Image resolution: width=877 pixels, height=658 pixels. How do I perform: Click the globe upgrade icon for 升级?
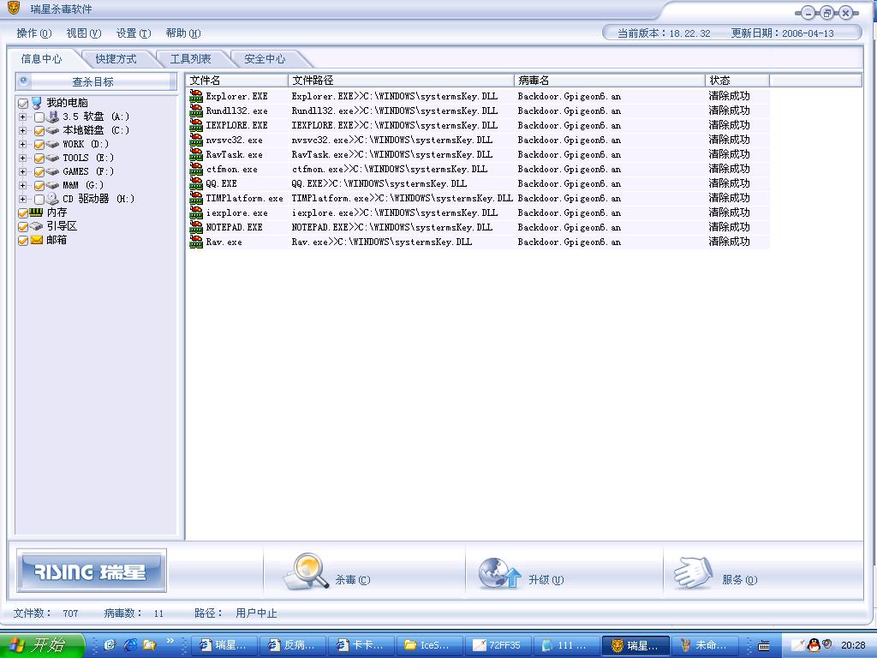coord(499,573)
